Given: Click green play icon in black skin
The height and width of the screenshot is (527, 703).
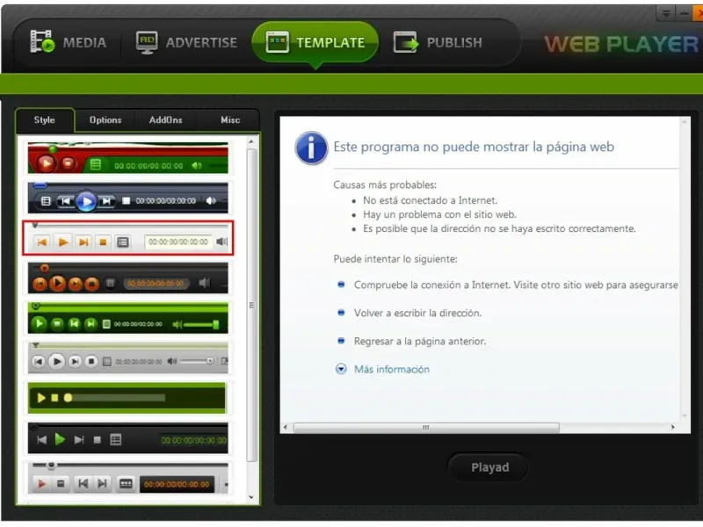Looking at the screenshot, I should [60, 439].
